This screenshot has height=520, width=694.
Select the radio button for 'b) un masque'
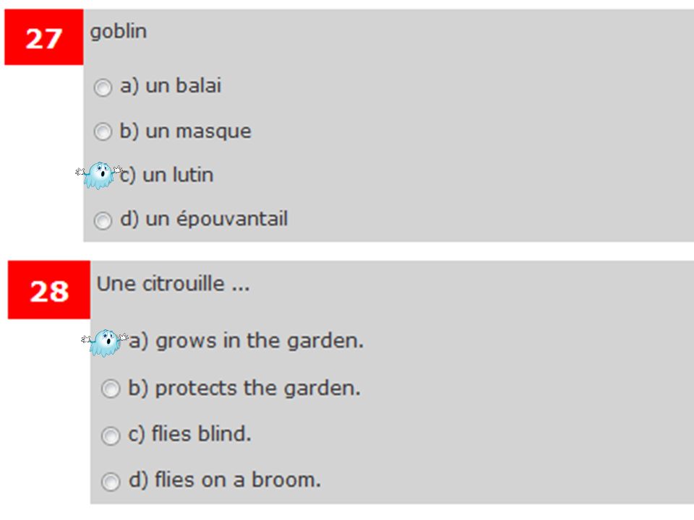tap(103, 131)
